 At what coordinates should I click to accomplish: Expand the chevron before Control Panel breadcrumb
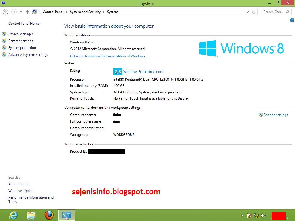[x=39, y=12]
